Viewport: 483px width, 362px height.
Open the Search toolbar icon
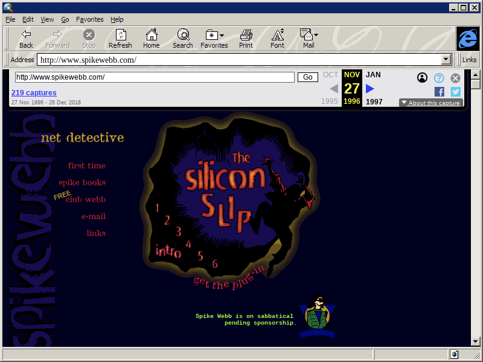click(182, 39)
